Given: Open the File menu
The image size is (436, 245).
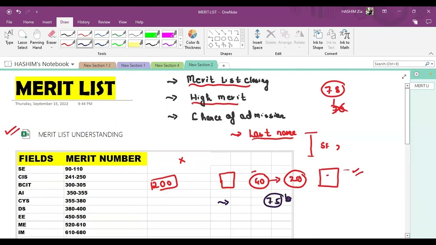Looking at the screenshot, I should [9, 22].
